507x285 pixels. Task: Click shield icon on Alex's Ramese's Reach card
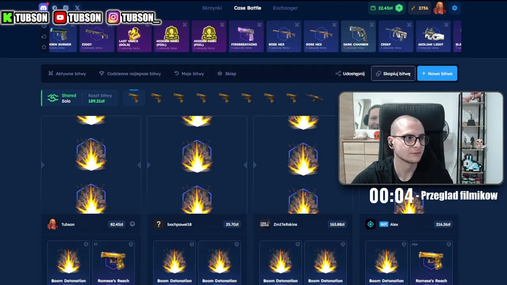449,245
